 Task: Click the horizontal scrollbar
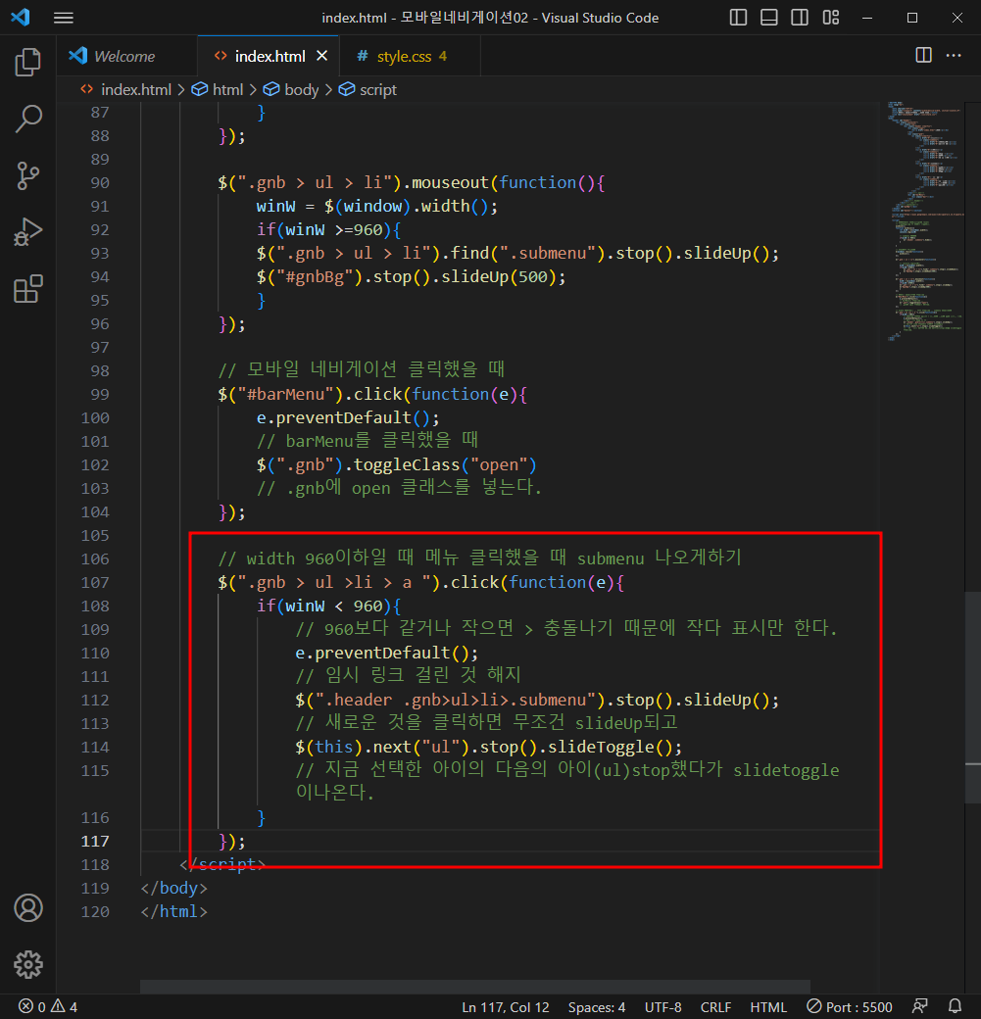click(x=475, y=986)
